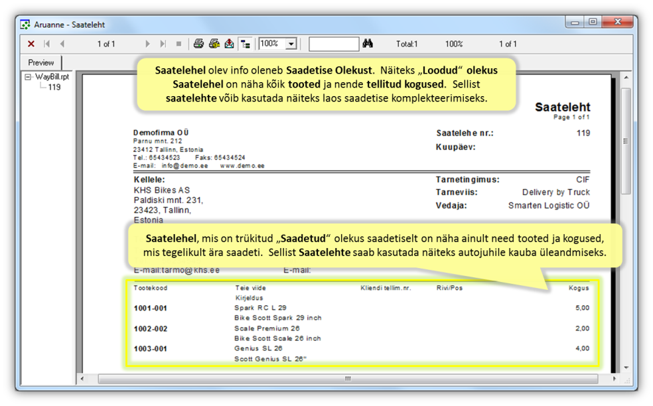Click the KHS Bikes AS recipient name
This screenshot has width=653, height=406.
tap(161, 190)
